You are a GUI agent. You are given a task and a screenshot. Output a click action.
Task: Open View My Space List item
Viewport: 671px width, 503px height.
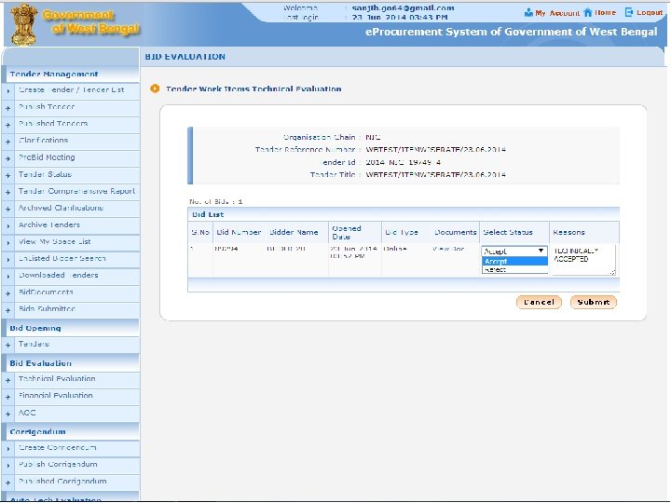tap(54, 241)
